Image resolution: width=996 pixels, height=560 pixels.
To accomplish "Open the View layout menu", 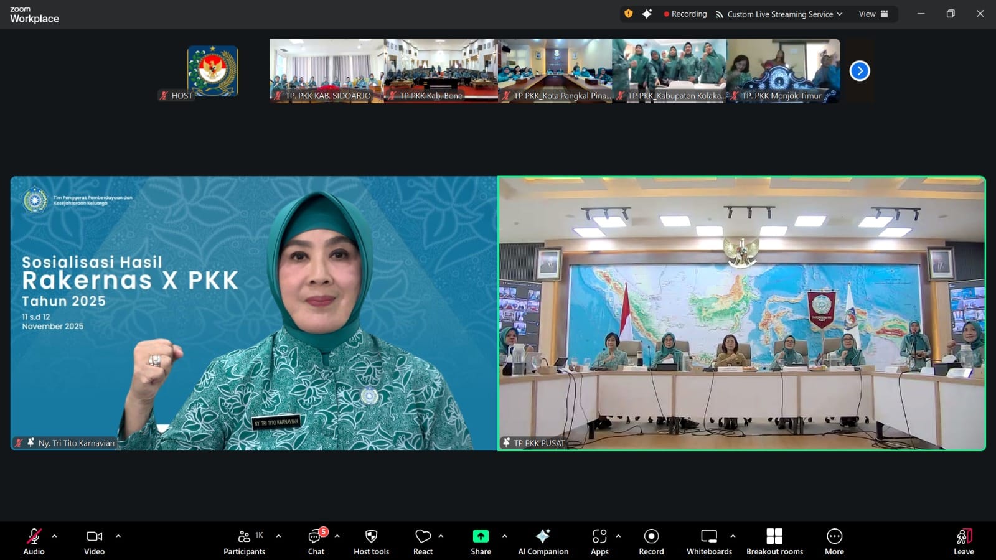I will click(x=873, y=14).
